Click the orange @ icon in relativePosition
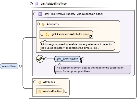The width and height of the screenshot is (137, 99). [x=40, y=92]
